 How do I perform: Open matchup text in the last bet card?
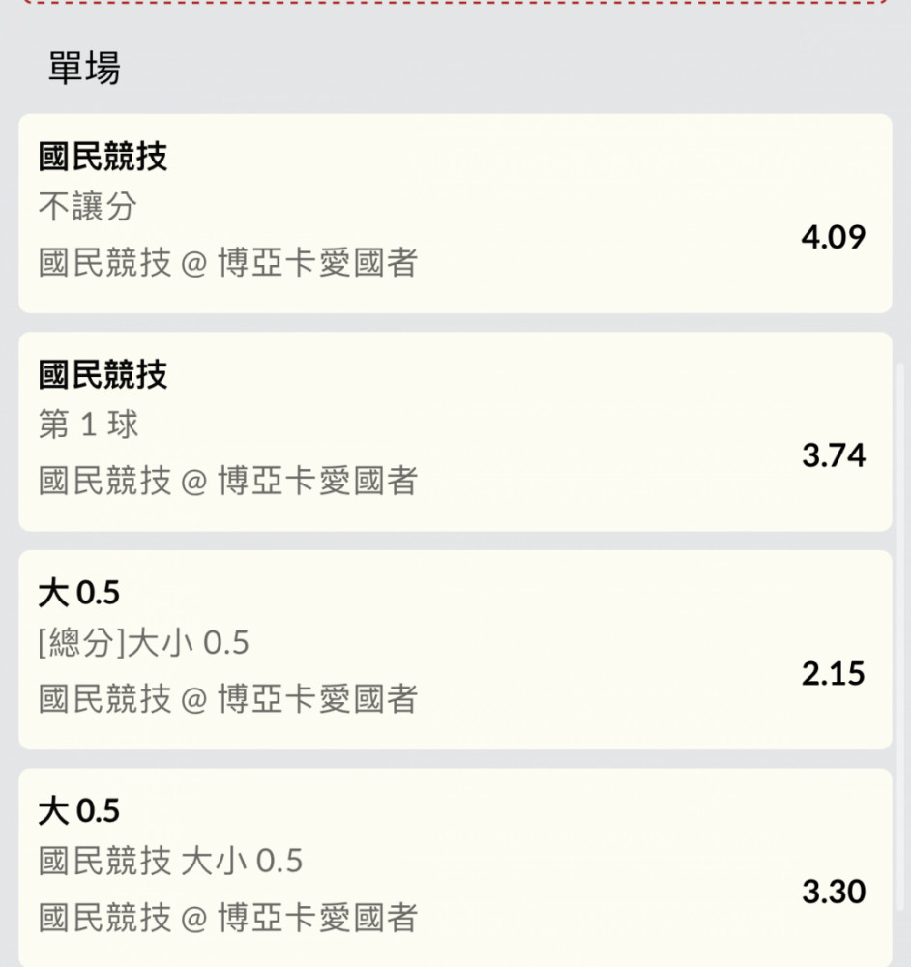(228, 918)
